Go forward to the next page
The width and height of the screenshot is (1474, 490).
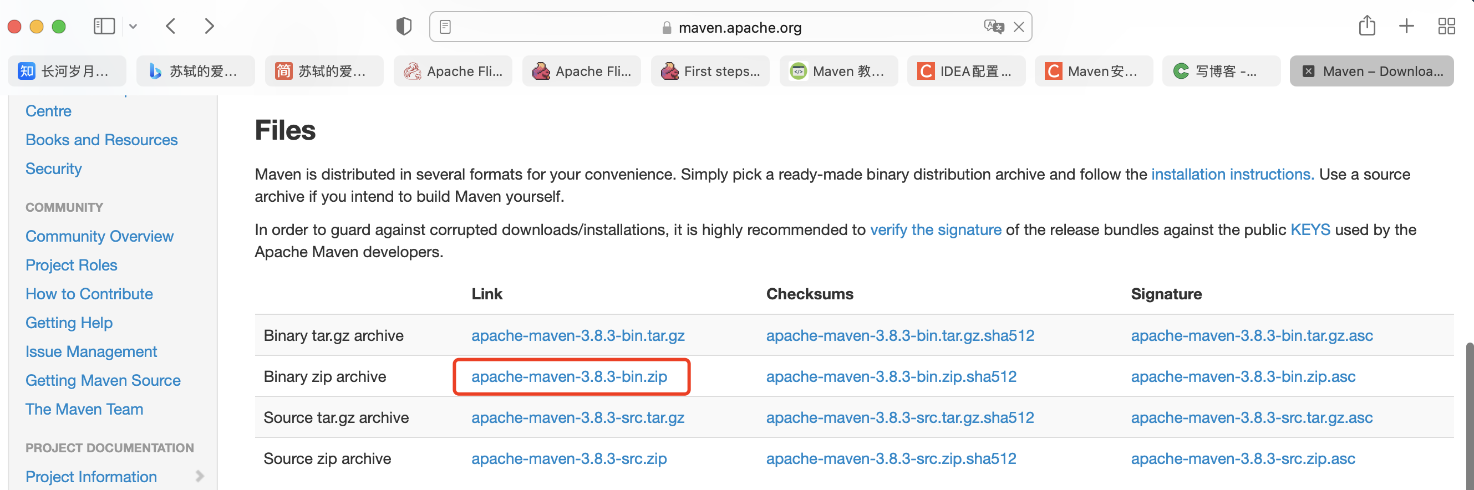(209, 26)
